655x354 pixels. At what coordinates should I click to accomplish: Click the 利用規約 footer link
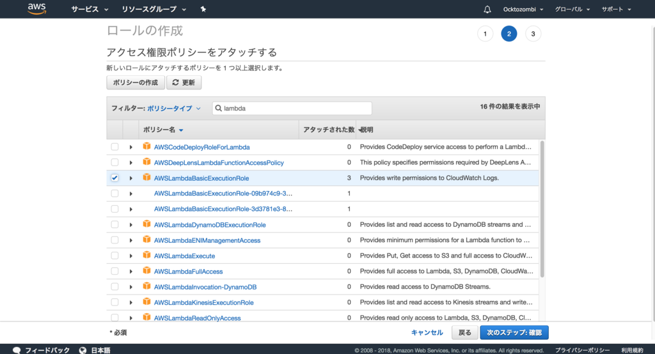click(x=632, y=350)
